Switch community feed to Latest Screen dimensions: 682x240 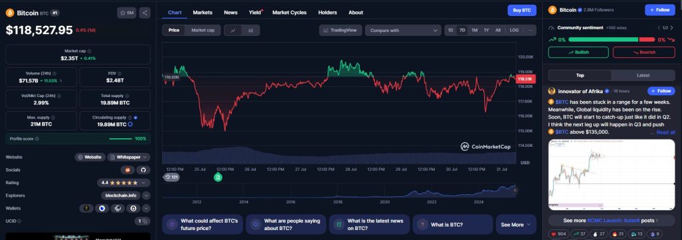[643, 76]
